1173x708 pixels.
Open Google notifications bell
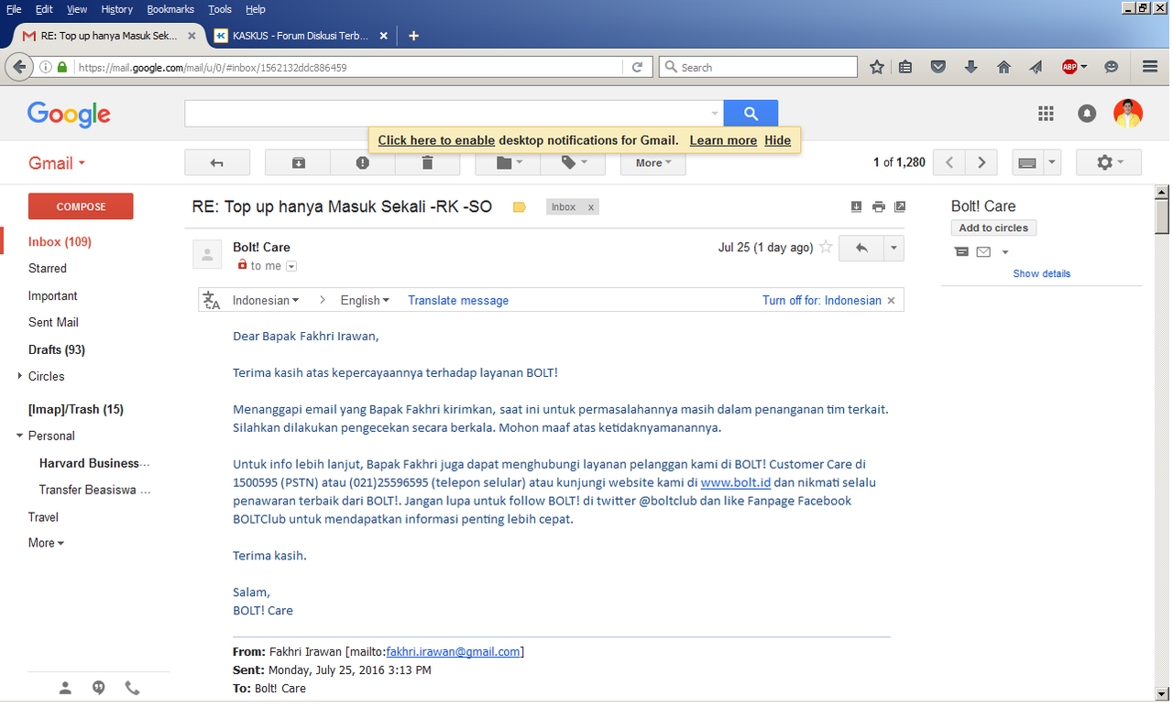[x=1087, y=114]
